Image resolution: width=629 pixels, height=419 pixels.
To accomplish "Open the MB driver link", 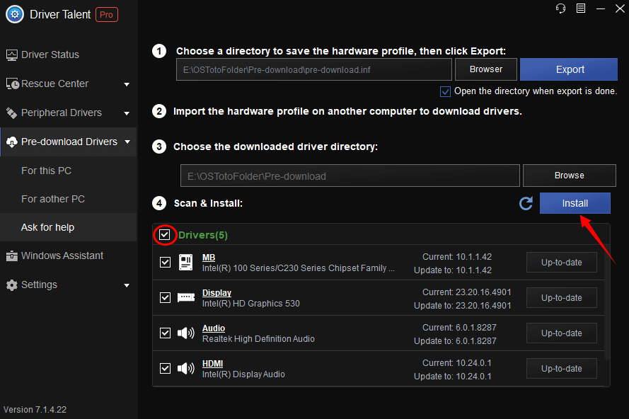I will (209, 257).
